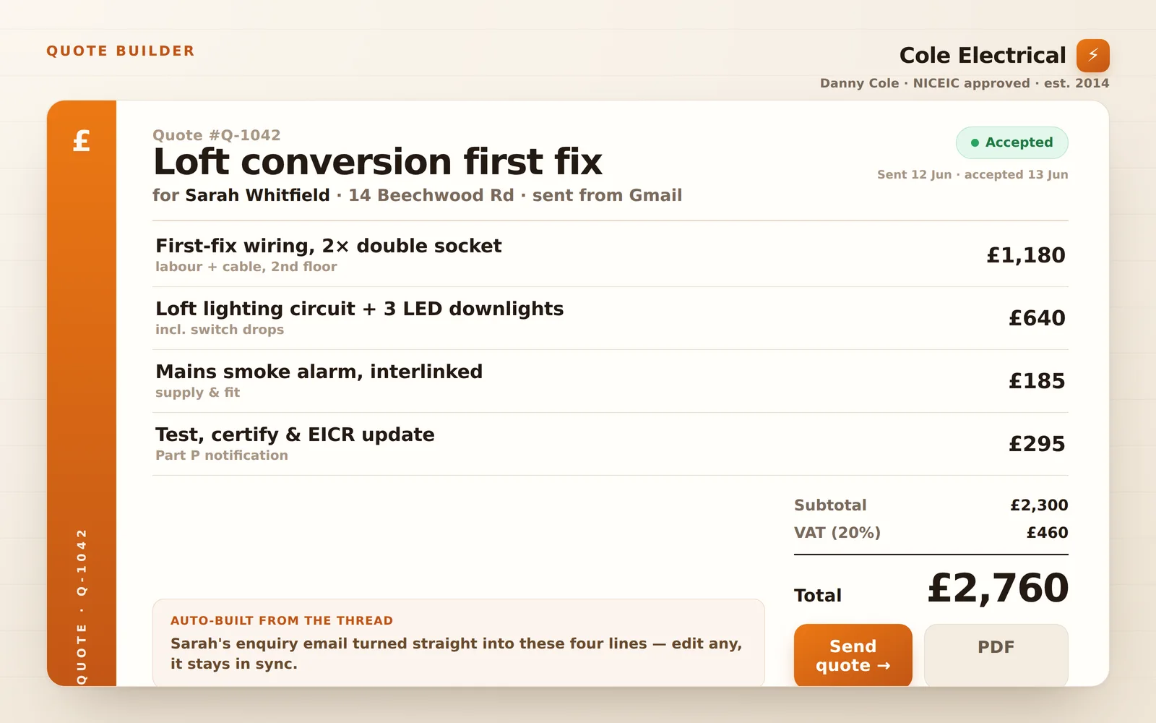Click the £1,180 price amount
This screenshot has height=723, width=1156.
pyautogui.click(x=1026, y=255)
